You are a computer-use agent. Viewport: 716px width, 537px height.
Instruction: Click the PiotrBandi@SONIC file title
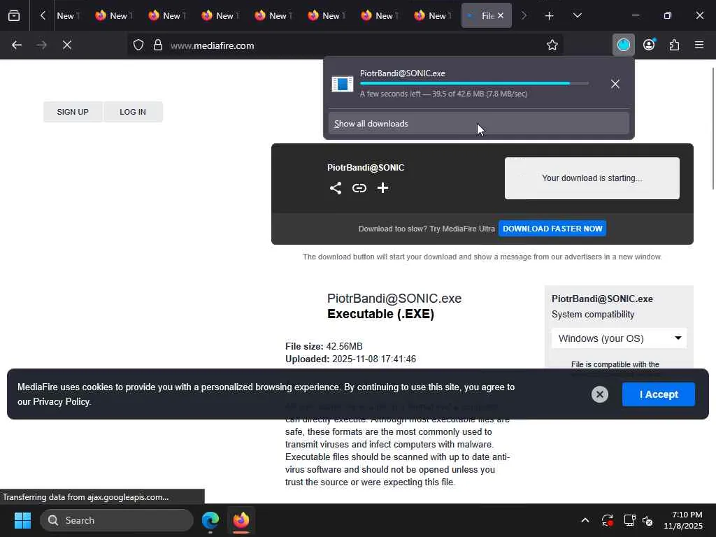[x=366, y=168]
